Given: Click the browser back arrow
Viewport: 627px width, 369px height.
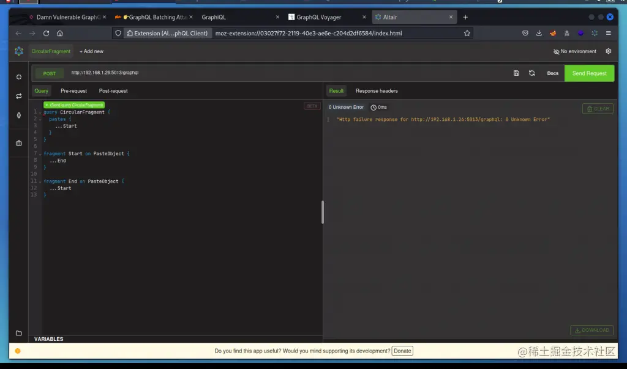Looking at the screenshot, I should click(x=18, y=34).
